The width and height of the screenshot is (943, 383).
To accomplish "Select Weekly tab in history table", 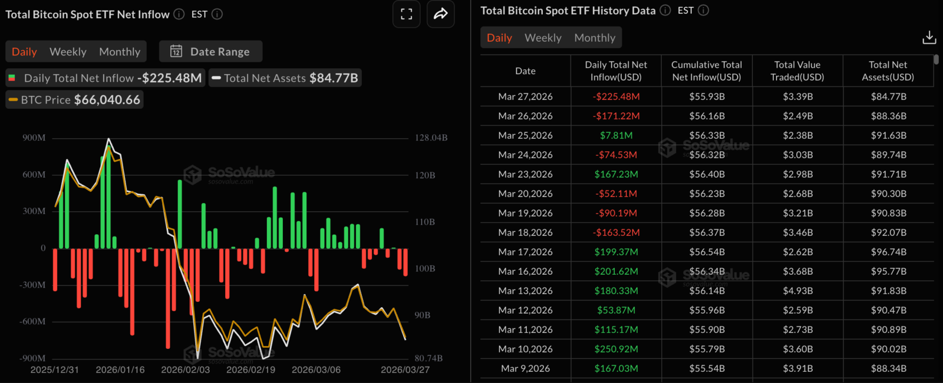I will 543,38.
